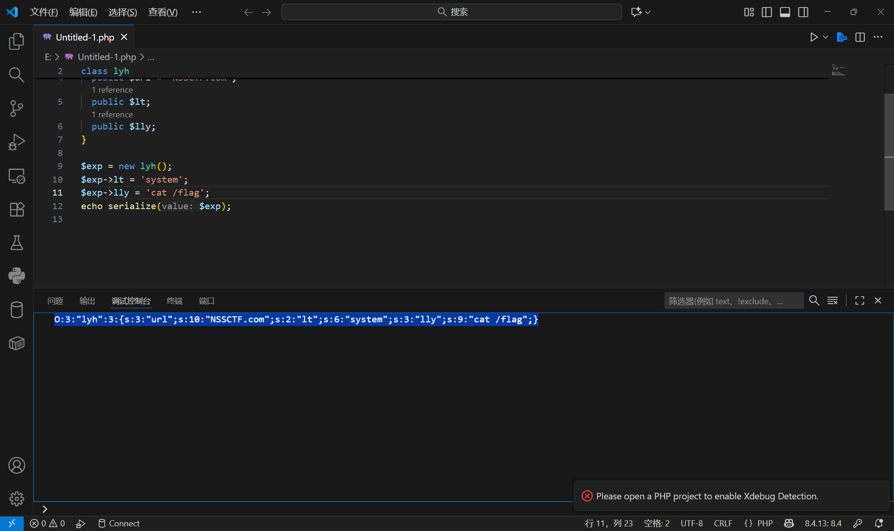Open the Extensions view
This screenshot has height=531, width=894.
[x=16, y=209]
